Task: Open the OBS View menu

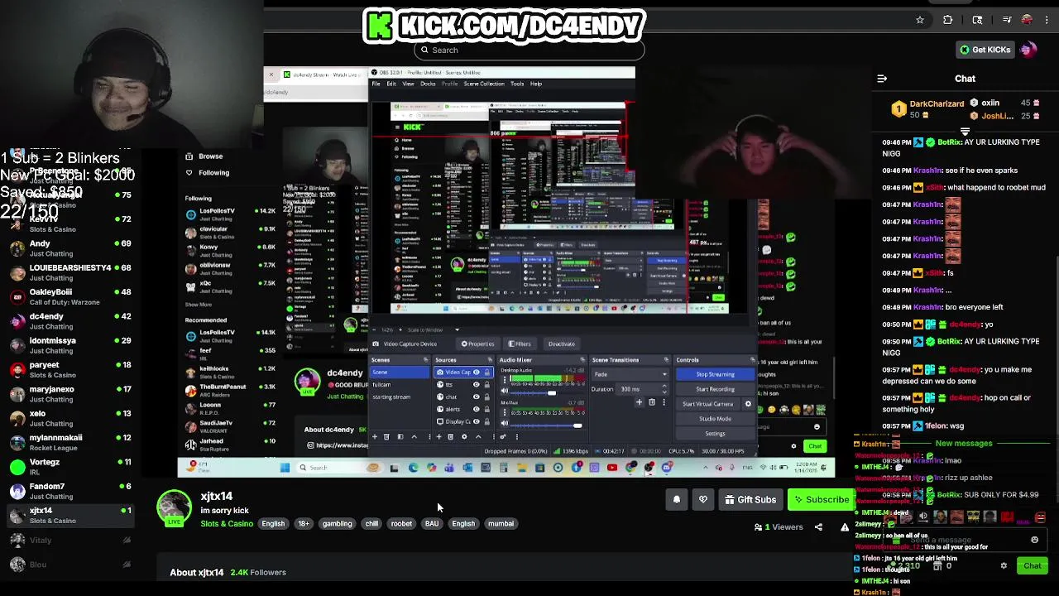Action: pos(409,84)
